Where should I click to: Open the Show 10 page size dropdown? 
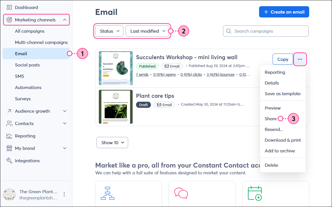(x=112, y=143)
